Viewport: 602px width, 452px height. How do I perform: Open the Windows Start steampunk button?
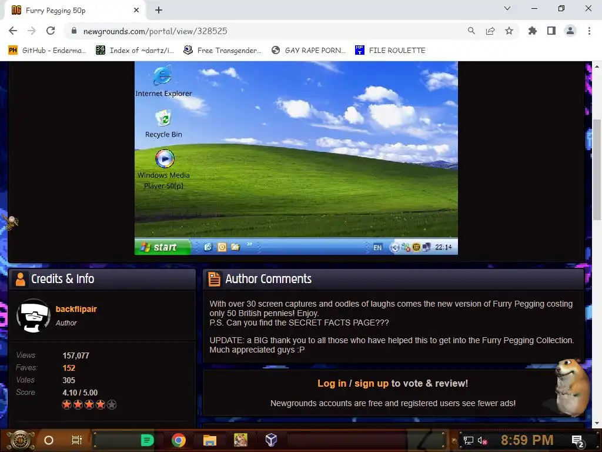coord(21,440)
